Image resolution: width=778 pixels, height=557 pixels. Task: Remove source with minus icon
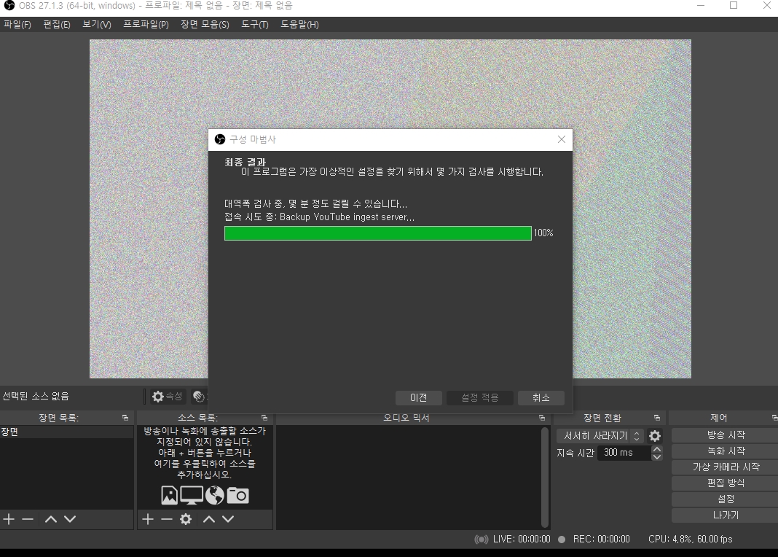pyautogui.click(x=167, y=519)
